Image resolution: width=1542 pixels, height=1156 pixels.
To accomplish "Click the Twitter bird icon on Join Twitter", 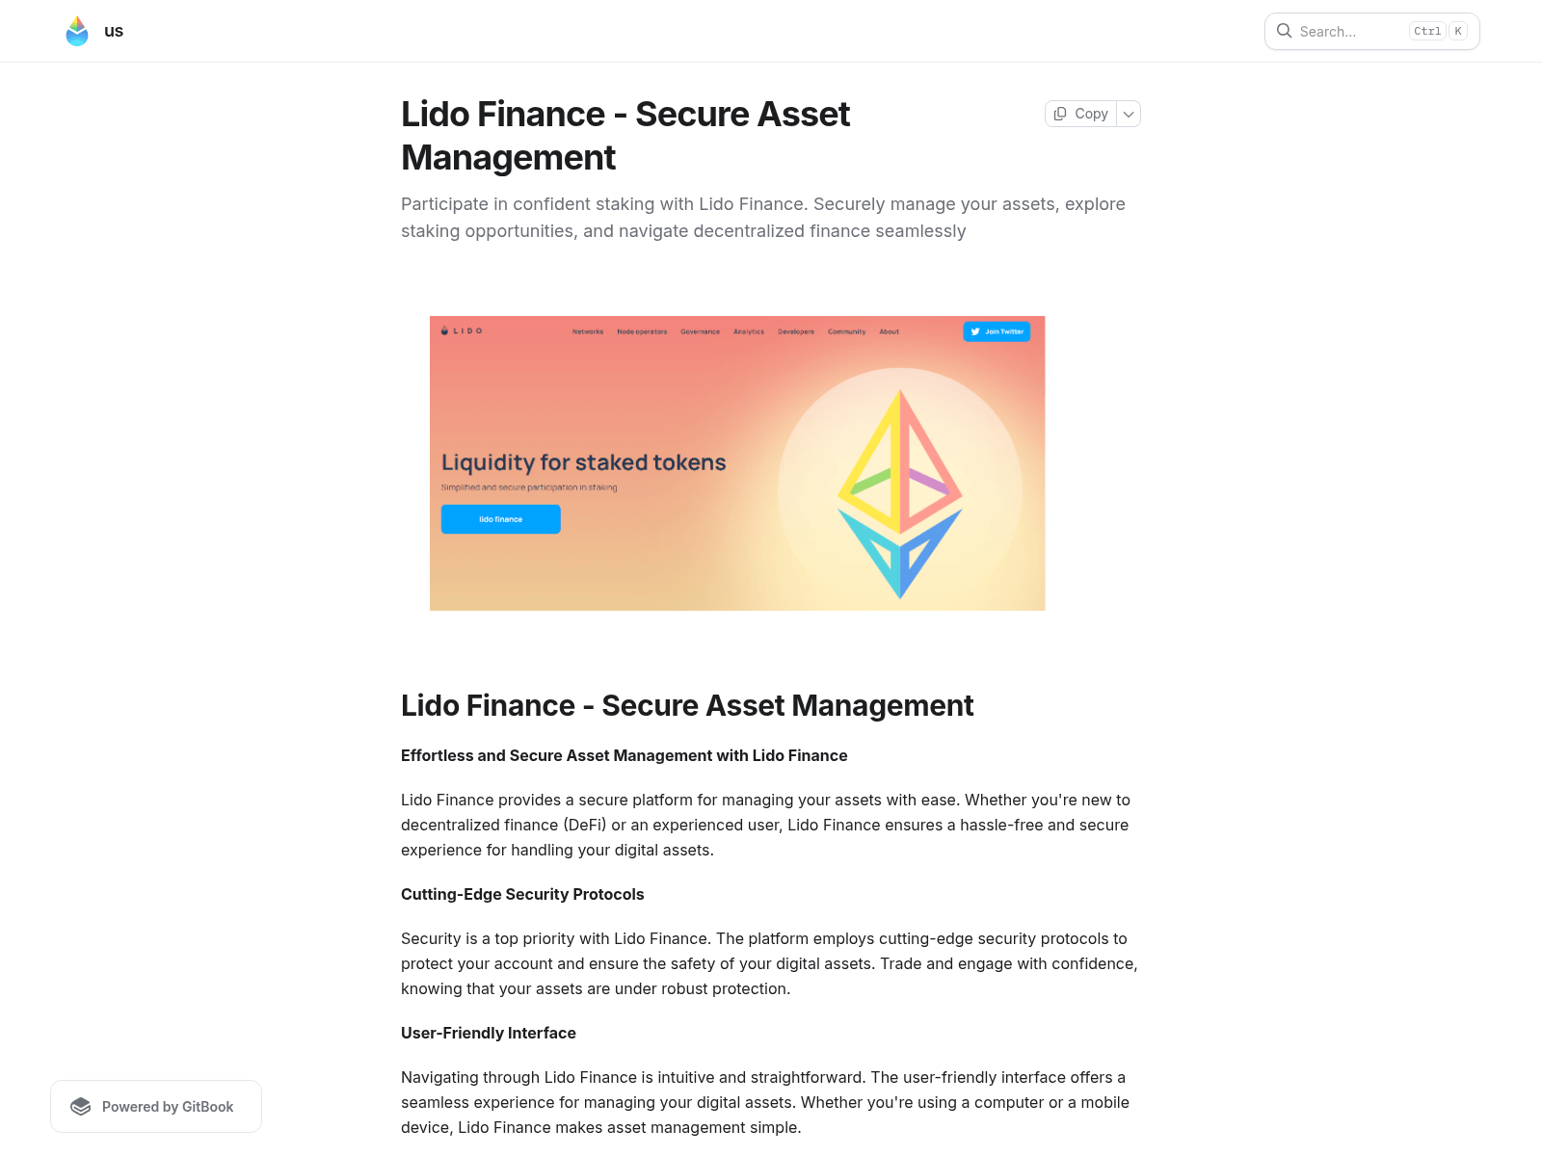I will (x=975, y=331).
